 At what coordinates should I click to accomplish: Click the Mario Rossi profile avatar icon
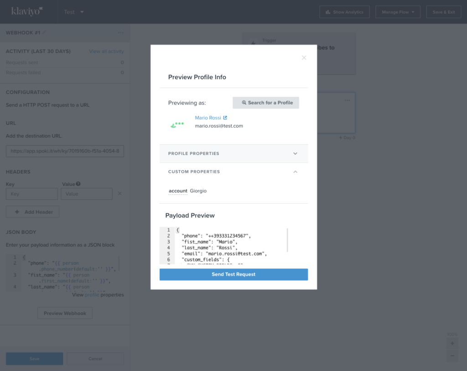tap(177, 124)
